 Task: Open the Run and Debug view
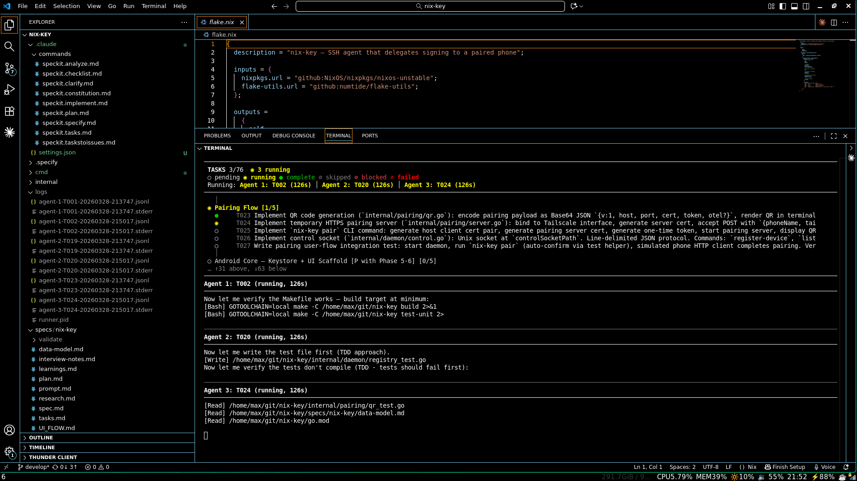tap(9, 89)
